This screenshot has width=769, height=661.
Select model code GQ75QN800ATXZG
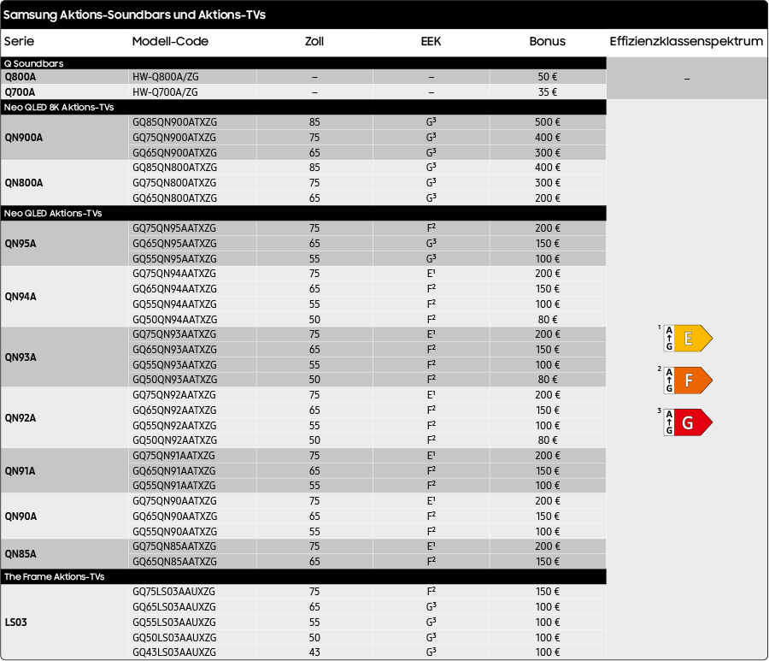[x=174, y=182]
